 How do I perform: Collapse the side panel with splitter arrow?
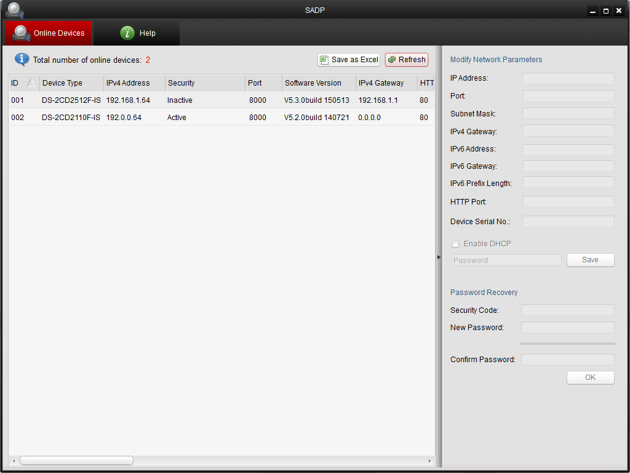pyautogui.click(x=439, y=257)
